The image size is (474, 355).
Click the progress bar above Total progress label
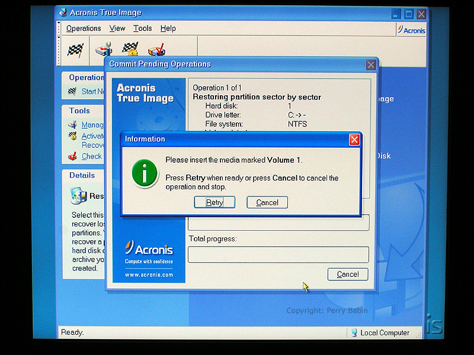[x=278, y=222]
